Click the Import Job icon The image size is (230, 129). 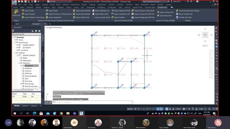16,12
